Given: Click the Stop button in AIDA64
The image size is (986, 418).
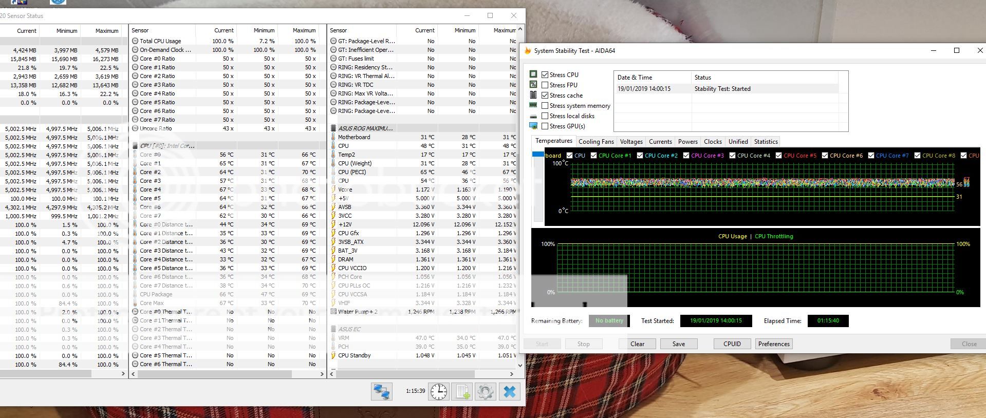Looking at the screenshot, I should tap(583, 344).
